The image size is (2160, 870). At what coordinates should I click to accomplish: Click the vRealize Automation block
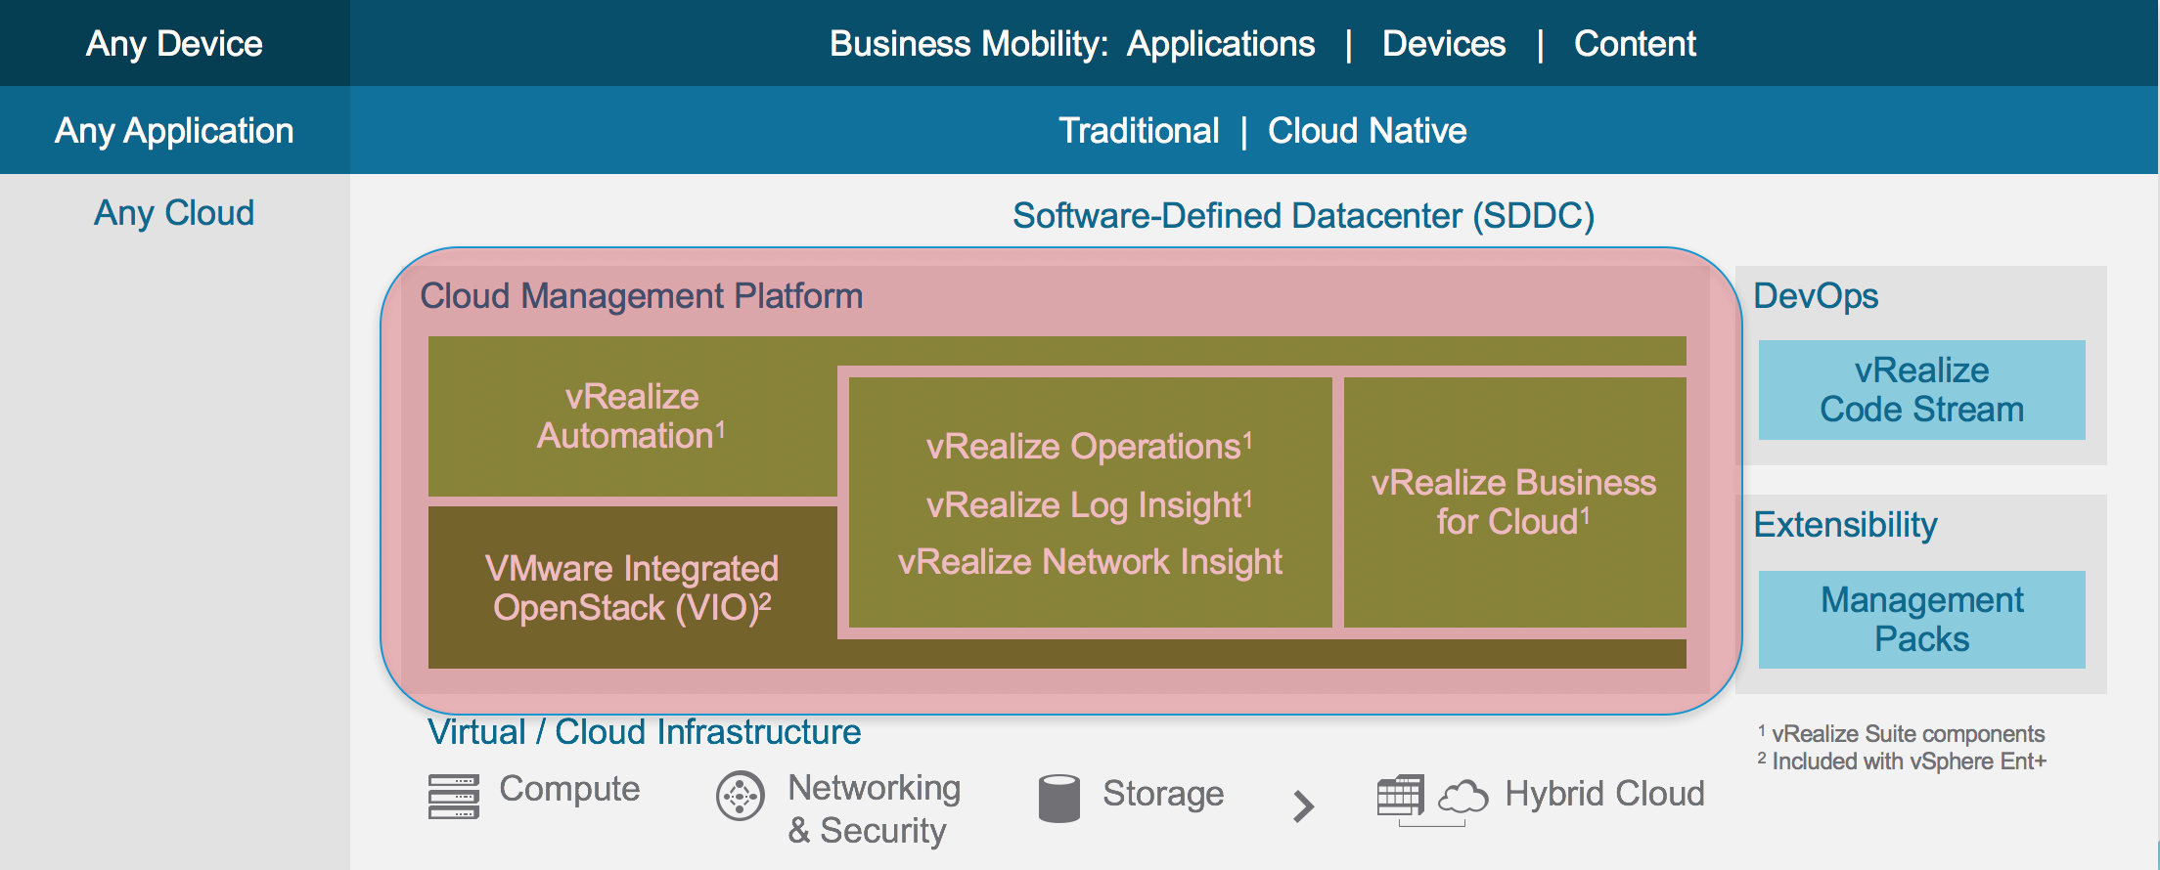pos(632,416)
